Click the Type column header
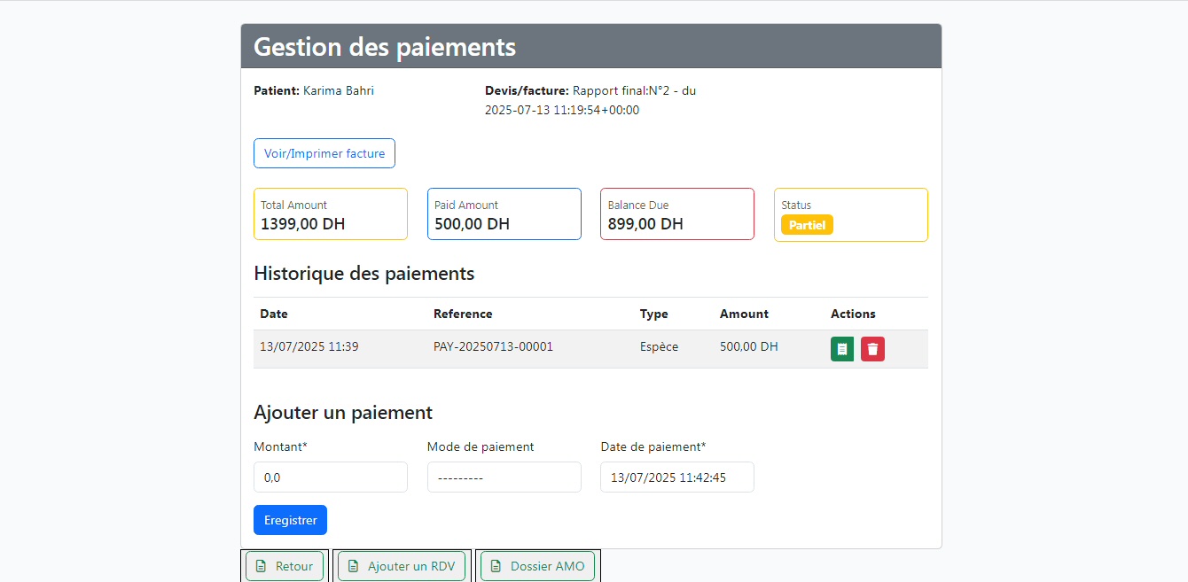The width and height of the screenshot is (1188, 582). tap(654, 314)
